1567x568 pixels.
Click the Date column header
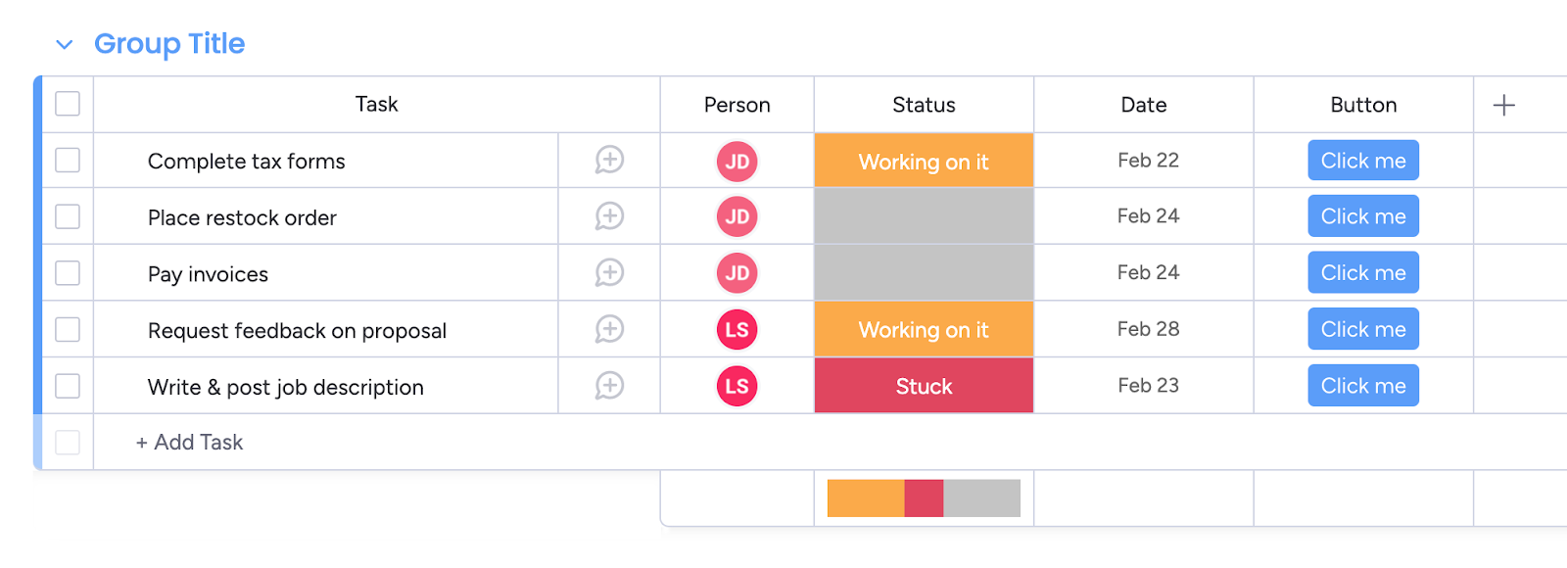tap(1143, 105)
